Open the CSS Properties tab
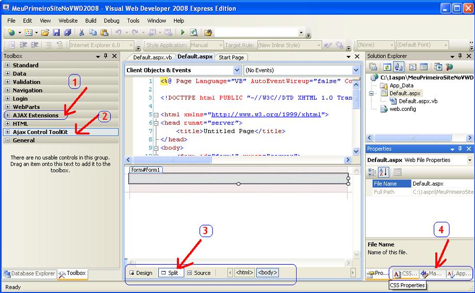This screenshot has width=475, height=293. (405, 273)
